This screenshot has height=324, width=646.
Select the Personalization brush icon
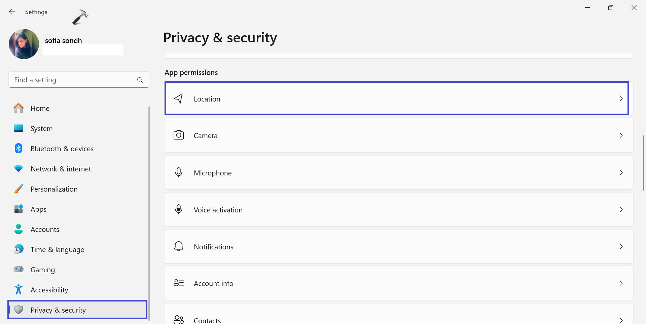19,189
